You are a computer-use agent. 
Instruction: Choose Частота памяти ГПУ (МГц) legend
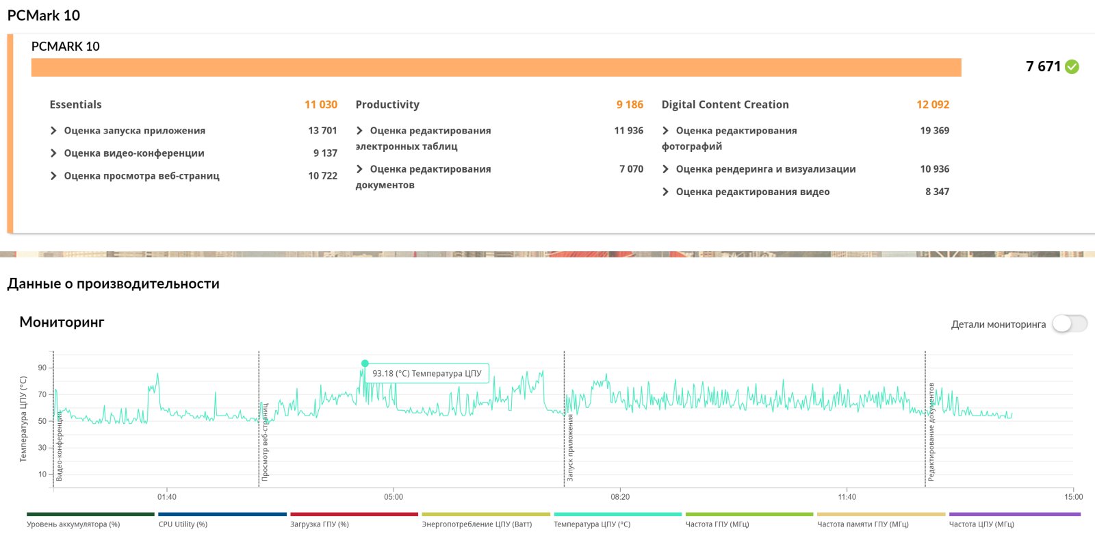tap(881, 520)
